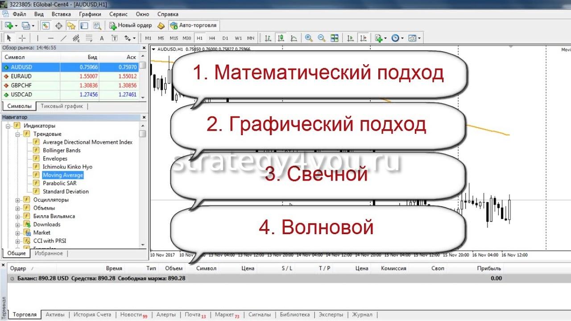
Task: Open the indicators list dropdown arrow
Action: 385,38
